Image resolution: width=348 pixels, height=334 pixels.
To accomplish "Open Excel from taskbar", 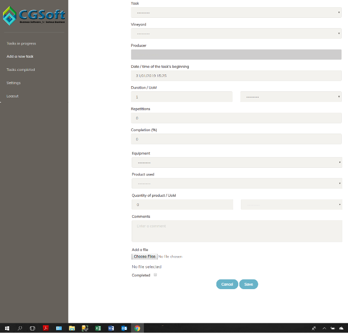I will click(x=98, y=328).
